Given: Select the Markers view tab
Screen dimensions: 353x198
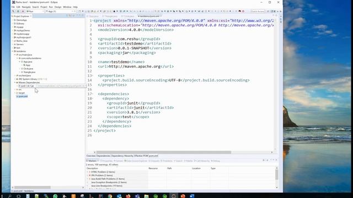Looking at the screenshot, I should tap(92, 161).
